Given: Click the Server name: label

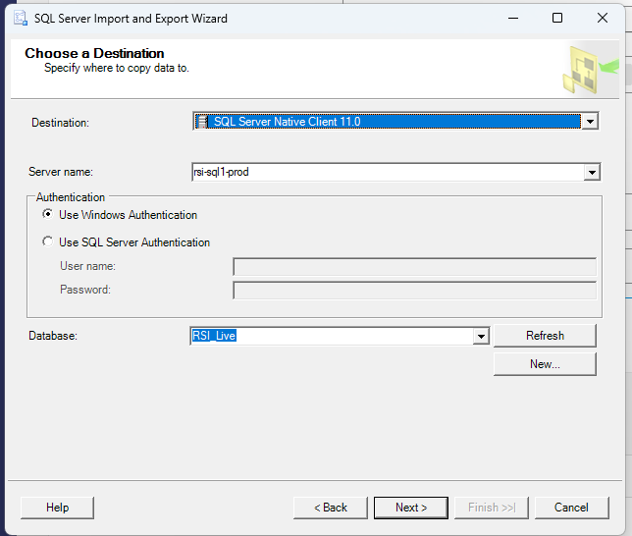Looking at the screenshot, I should tap(61, 172).
